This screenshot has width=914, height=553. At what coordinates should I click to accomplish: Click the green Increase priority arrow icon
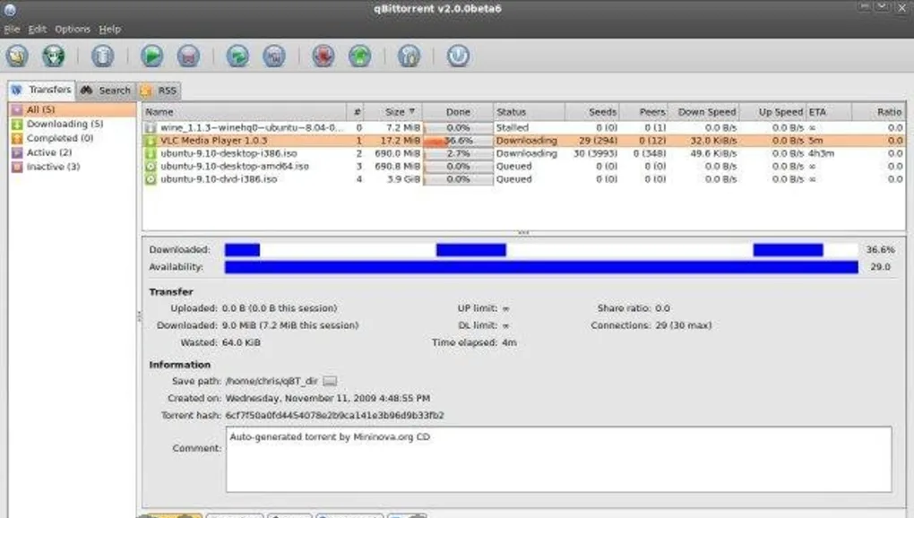coord(359,56)
